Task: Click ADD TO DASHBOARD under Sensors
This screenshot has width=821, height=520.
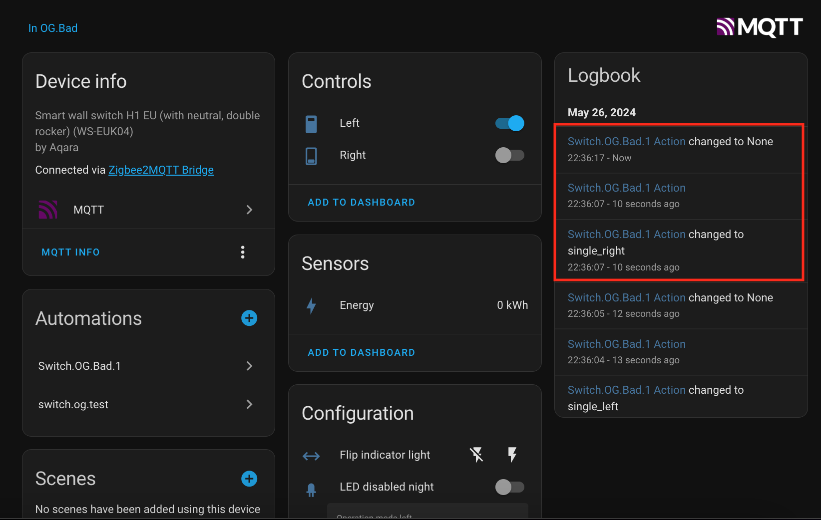Action: pos(362,352)
